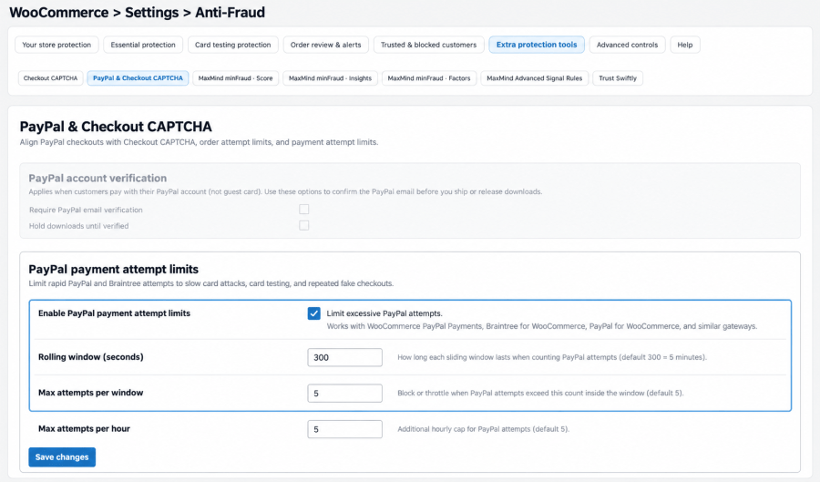Click the Save changes button

click(x=62, y=456)
